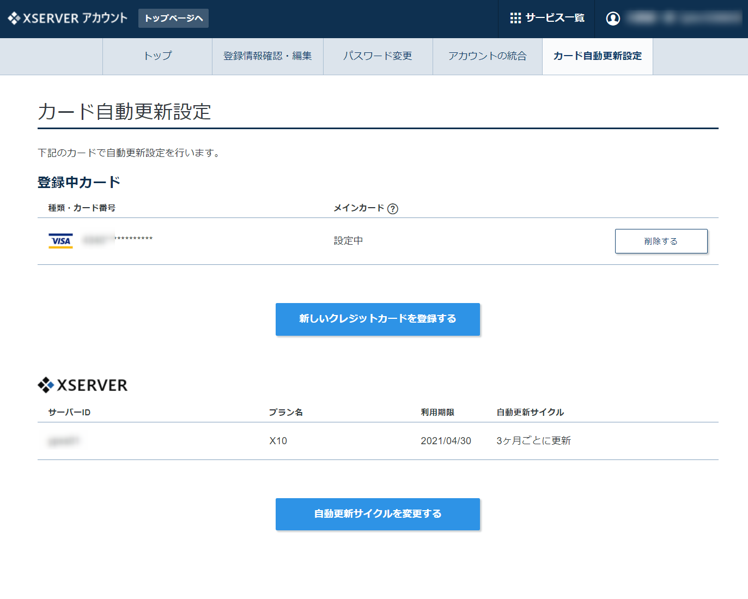Select the カード自動更新設定 tab
This screenshot has width=748, height=599.
click(x=598, y=56)
